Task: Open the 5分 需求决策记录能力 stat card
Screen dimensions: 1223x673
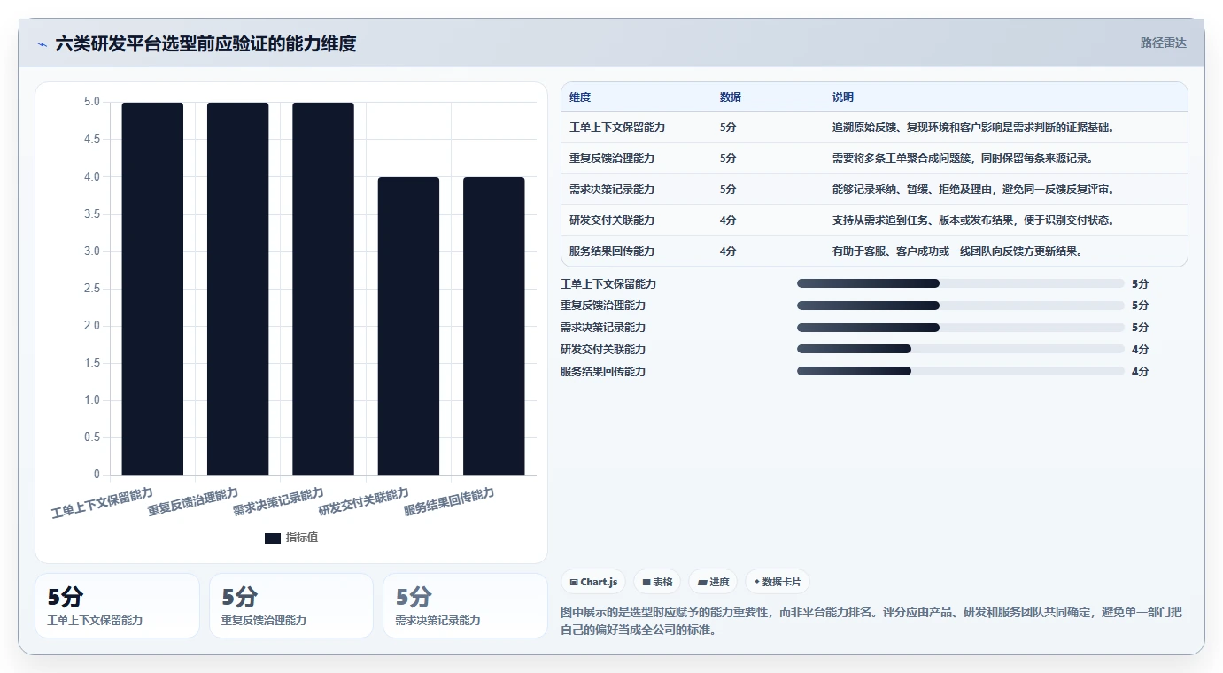Action: pos(465,606)
